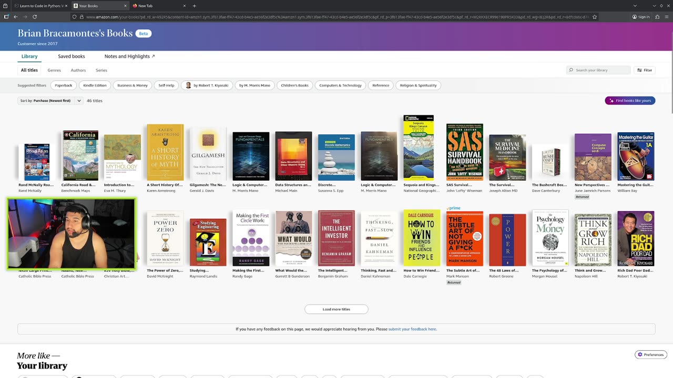
Task: Click the address bar URL field
Action: click(336, 17)
